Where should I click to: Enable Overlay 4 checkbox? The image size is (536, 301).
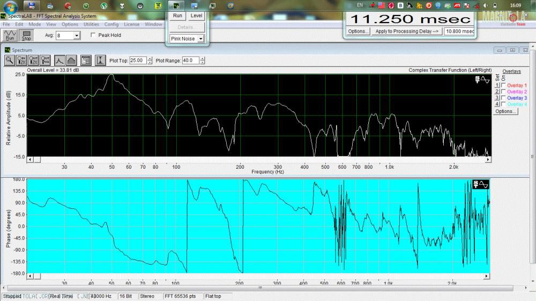pyautogui.click(x=503, y=104)
